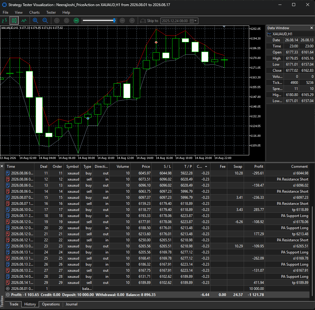Image resolution: width=315 pixels, height=310 pixels.
Task: Zoom out of the chart
Action: click(45, 20)
